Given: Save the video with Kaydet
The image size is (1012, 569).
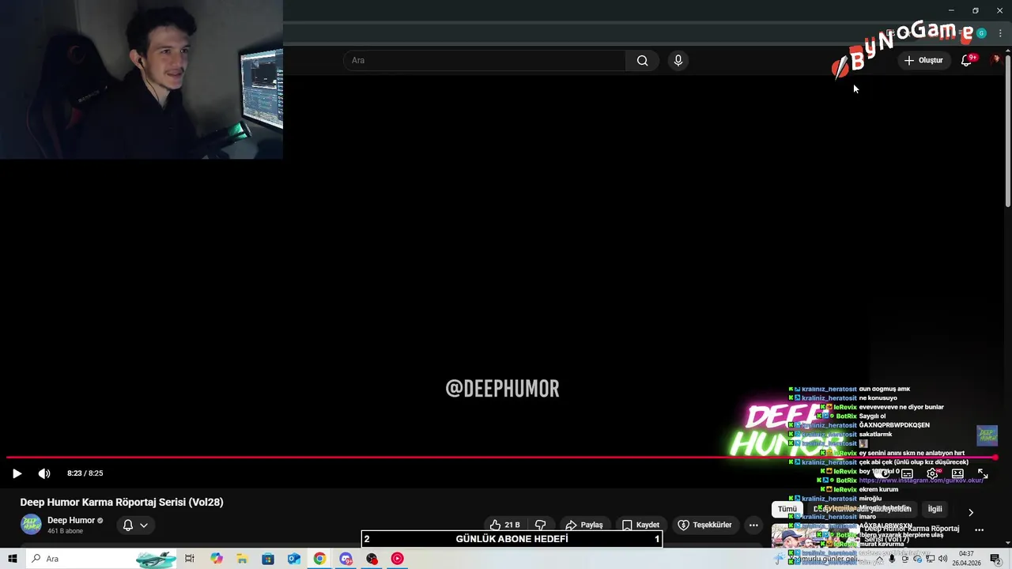Looking at the screenshot, I should pos(640,525).
